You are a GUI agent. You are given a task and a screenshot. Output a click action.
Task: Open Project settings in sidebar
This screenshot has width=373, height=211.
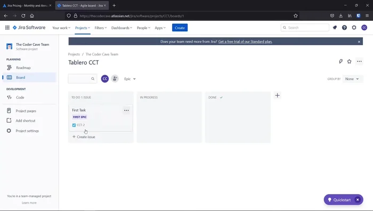[29, 131]
